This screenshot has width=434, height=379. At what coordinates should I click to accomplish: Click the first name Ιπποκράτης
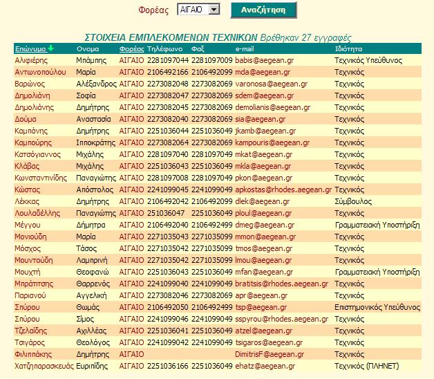[x=96, y=142]
